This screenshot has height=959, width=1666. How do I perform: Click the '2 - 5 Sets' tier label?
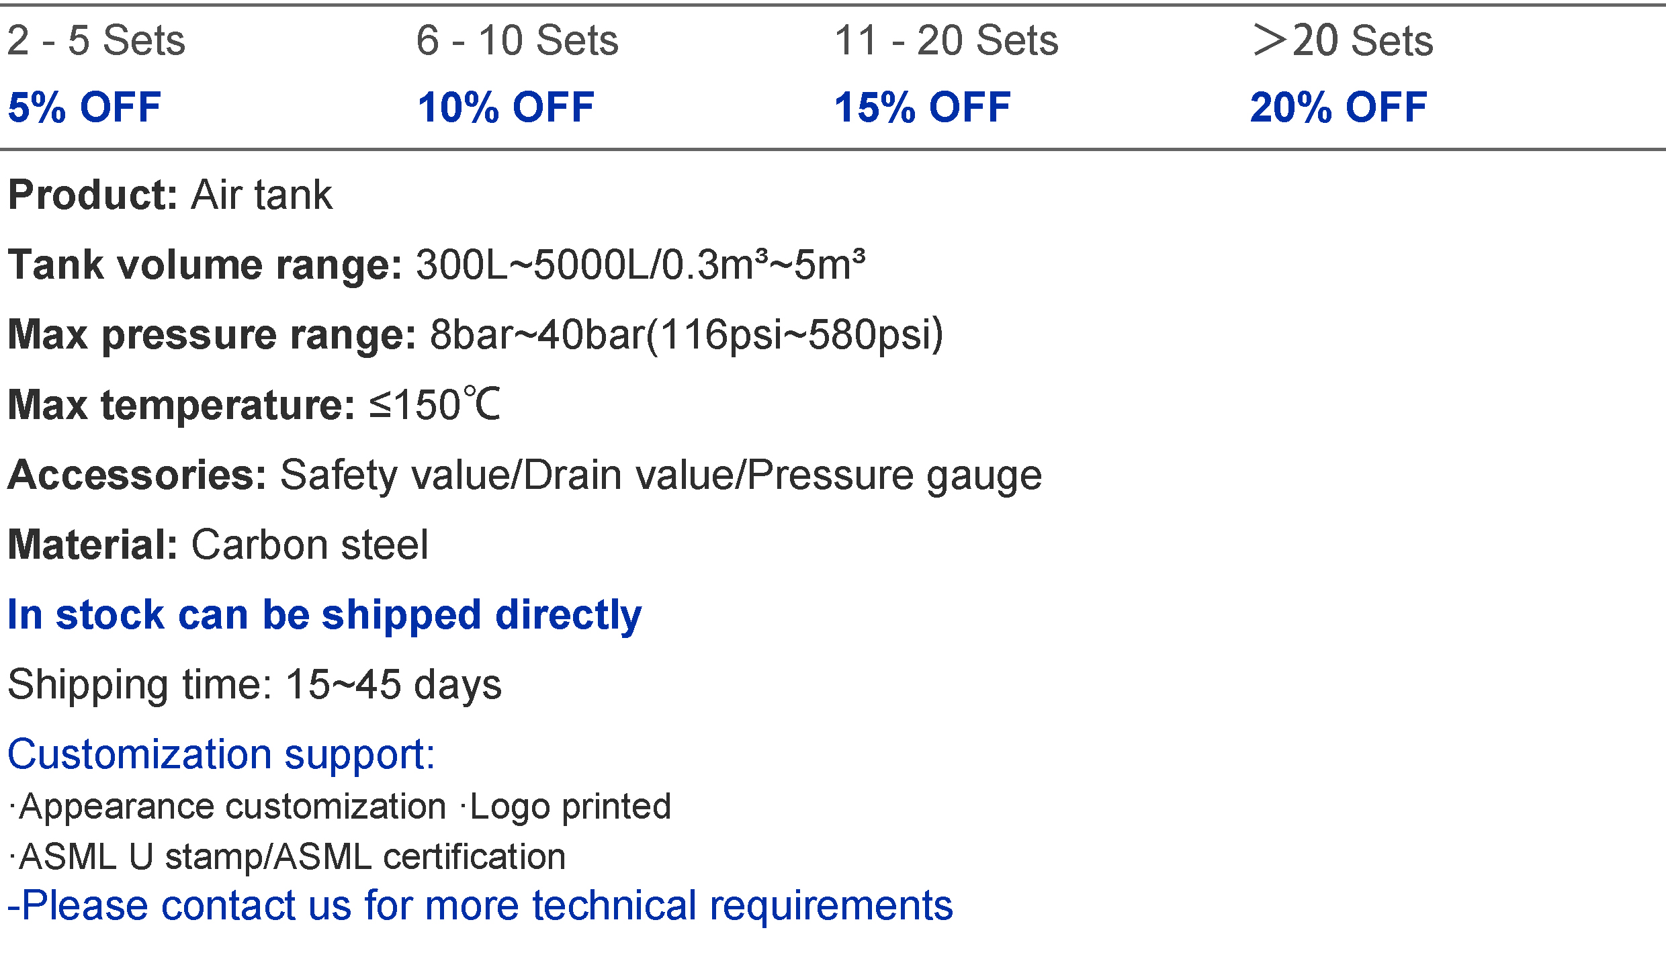(96, 40)
